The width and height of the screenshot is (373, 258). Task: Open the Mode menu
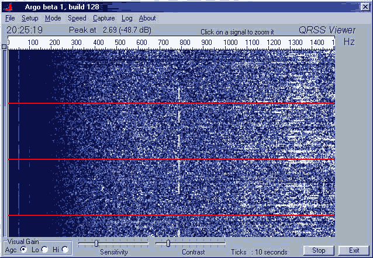(x=53, y=18)
